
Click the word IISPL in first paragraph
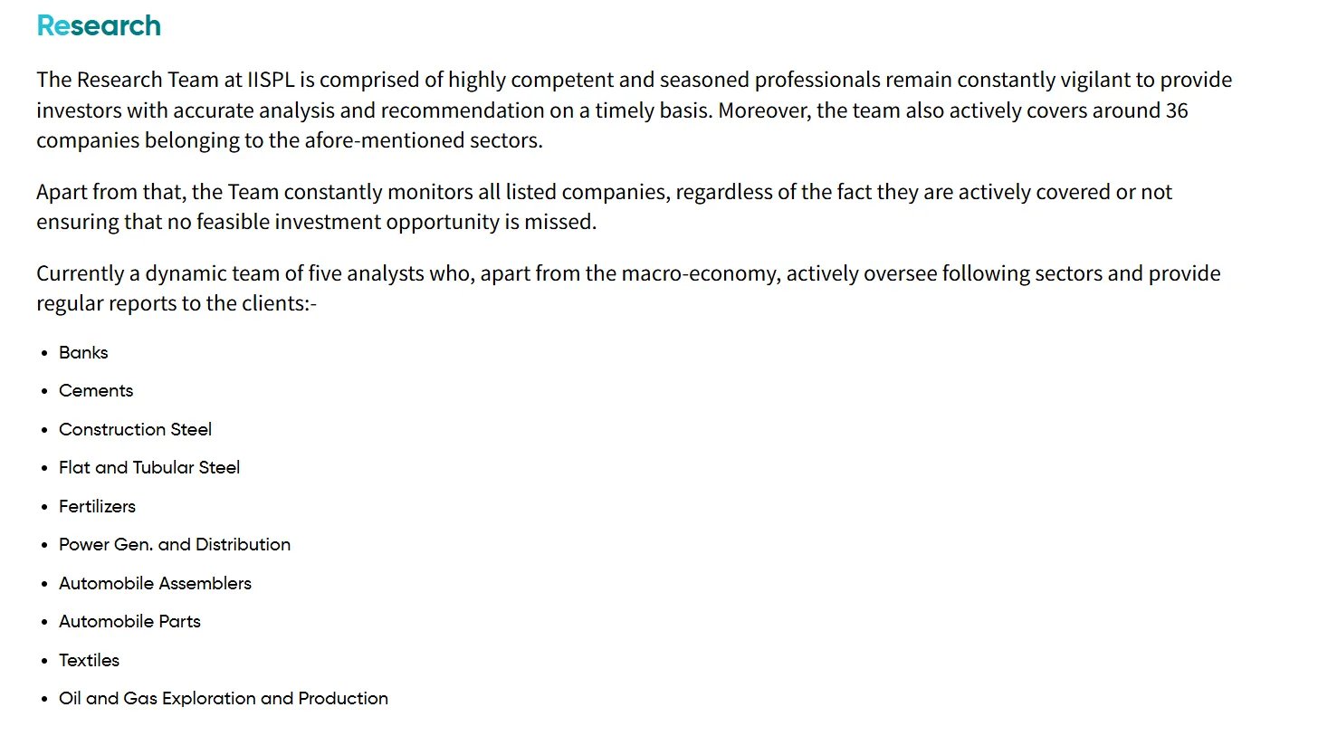pos(271,80)
